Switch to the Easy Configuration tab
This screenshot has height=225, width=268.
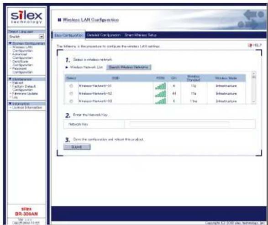68,35
